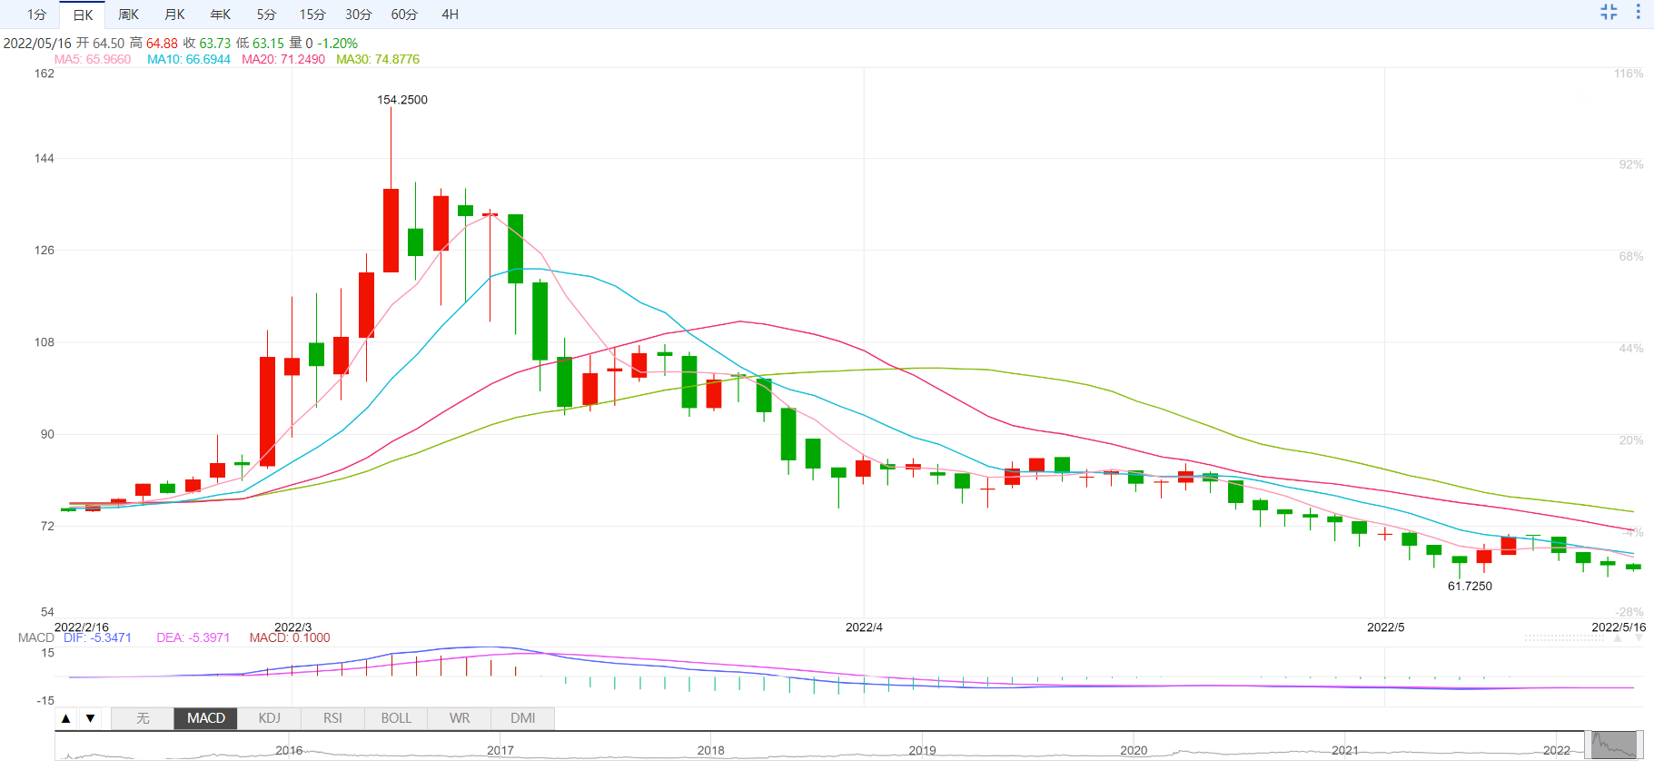Click the black down arrow below MACD panel

click(90, 718)
